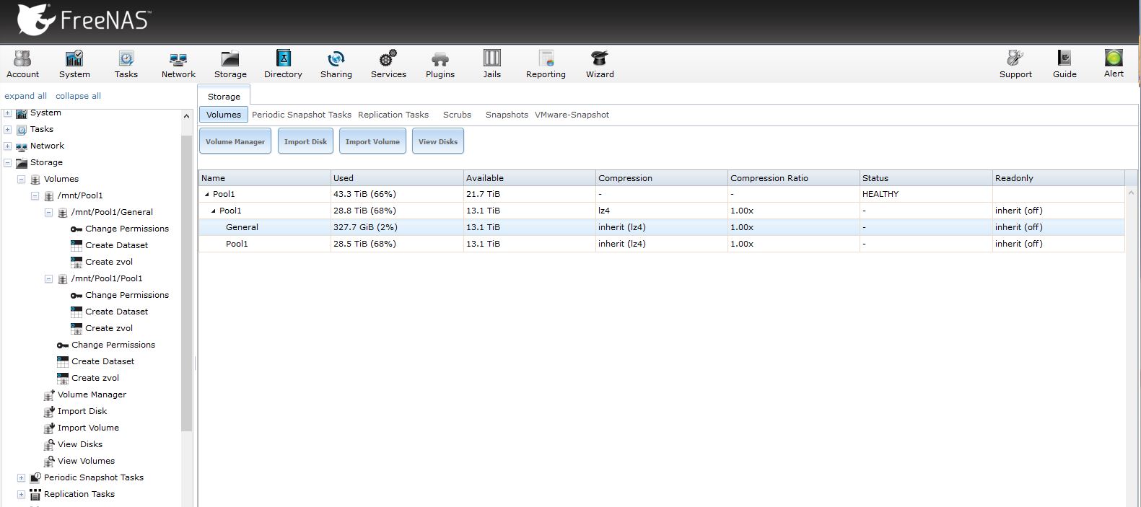This screenshot has width=1141, height=507.
Task: Open the Jails toolbar icon
Action: pyautogui.click(x=491, y=63)
